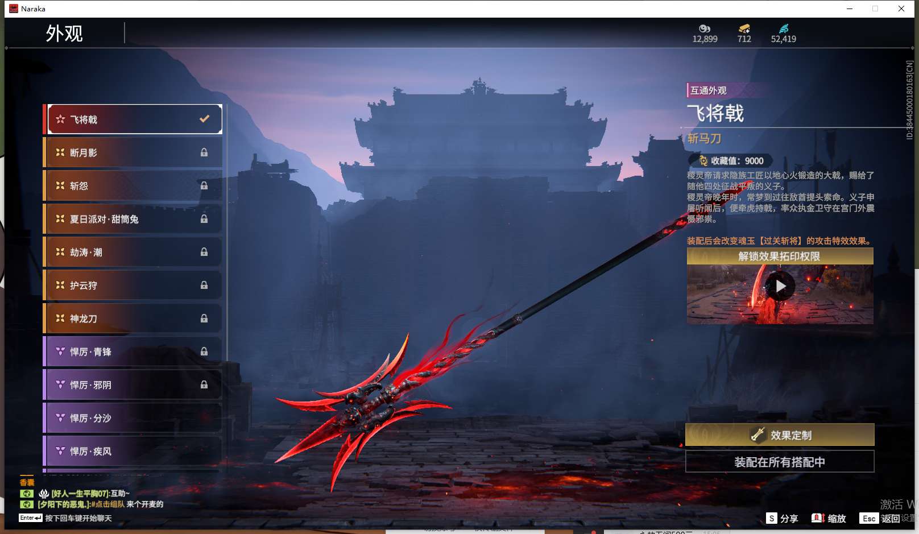Select the 护云狩 skin row
Image resolution: width=919 pixels, height=534 pixels.
(134, 285)
